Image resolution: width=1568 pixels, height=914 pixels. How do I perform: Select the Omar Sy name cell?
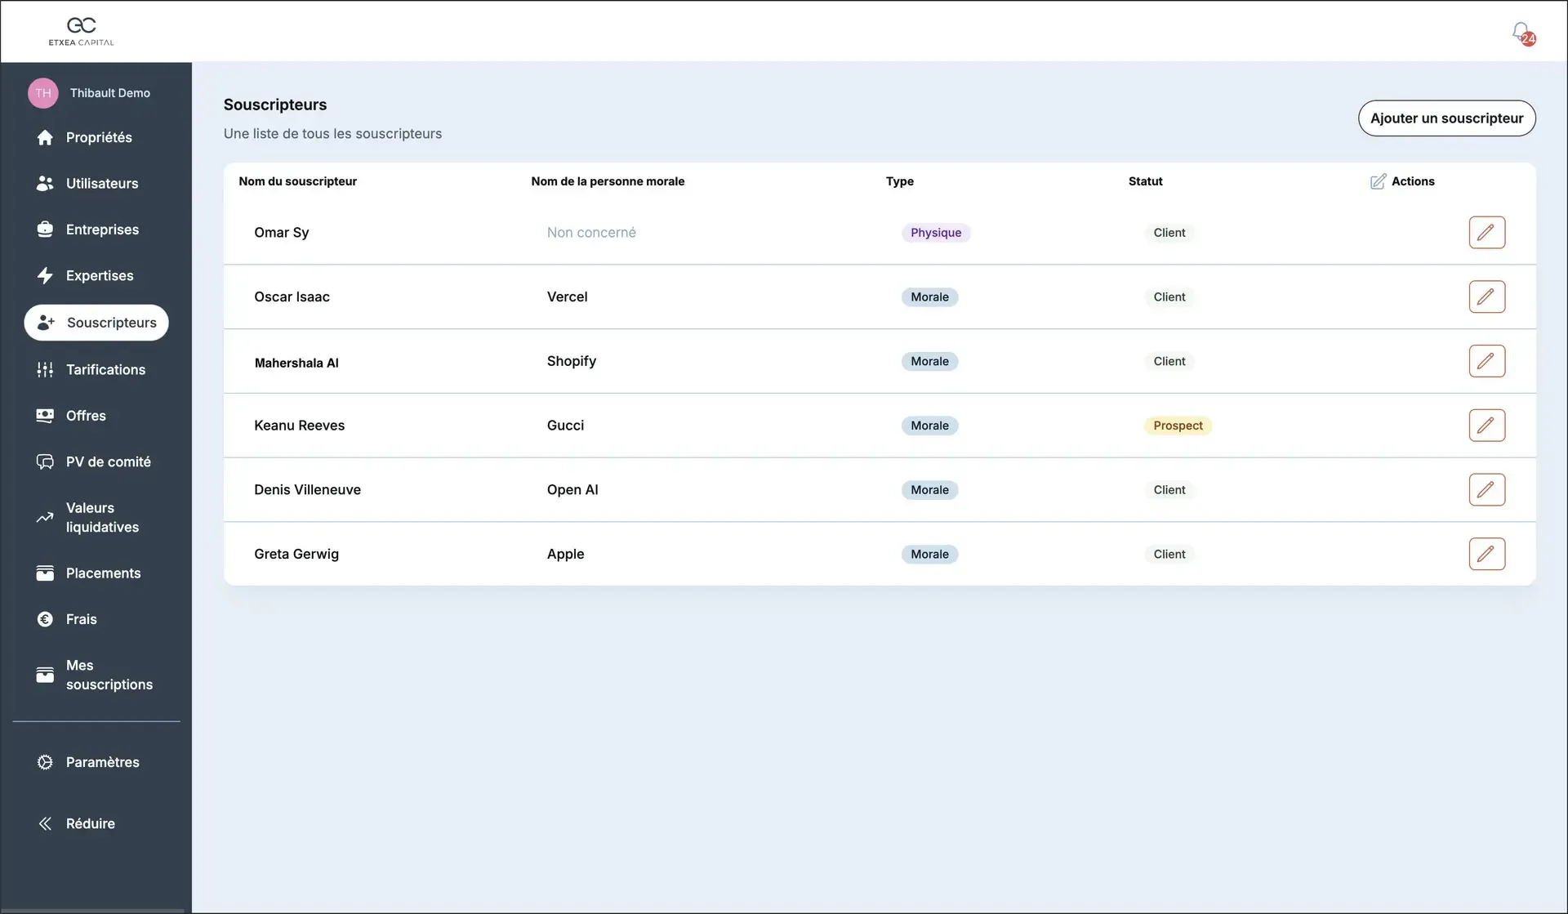(x=281, y=233)
